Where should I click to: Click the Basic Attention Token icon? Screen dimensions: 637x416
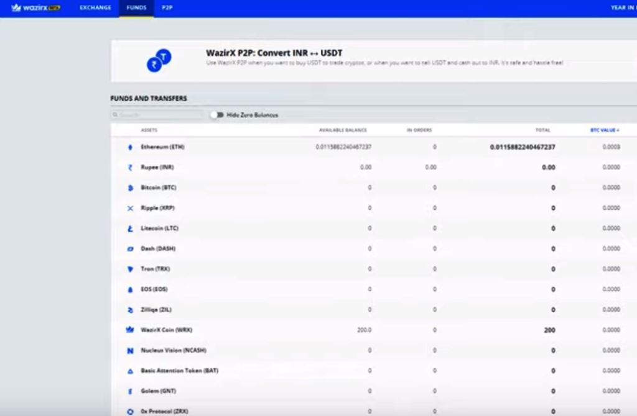point(131,371)
